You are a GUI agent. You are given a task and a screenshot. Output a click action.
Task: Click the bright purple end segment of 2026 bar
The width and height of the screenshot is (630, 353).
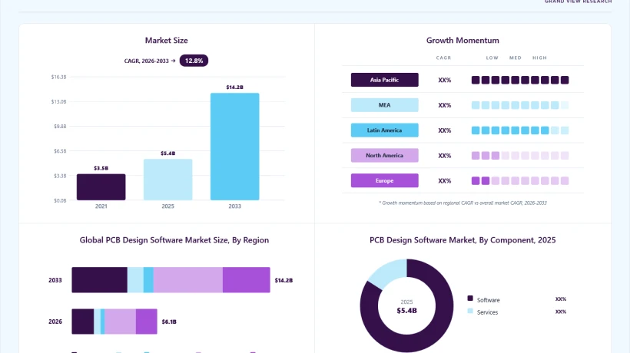[146, 322]
